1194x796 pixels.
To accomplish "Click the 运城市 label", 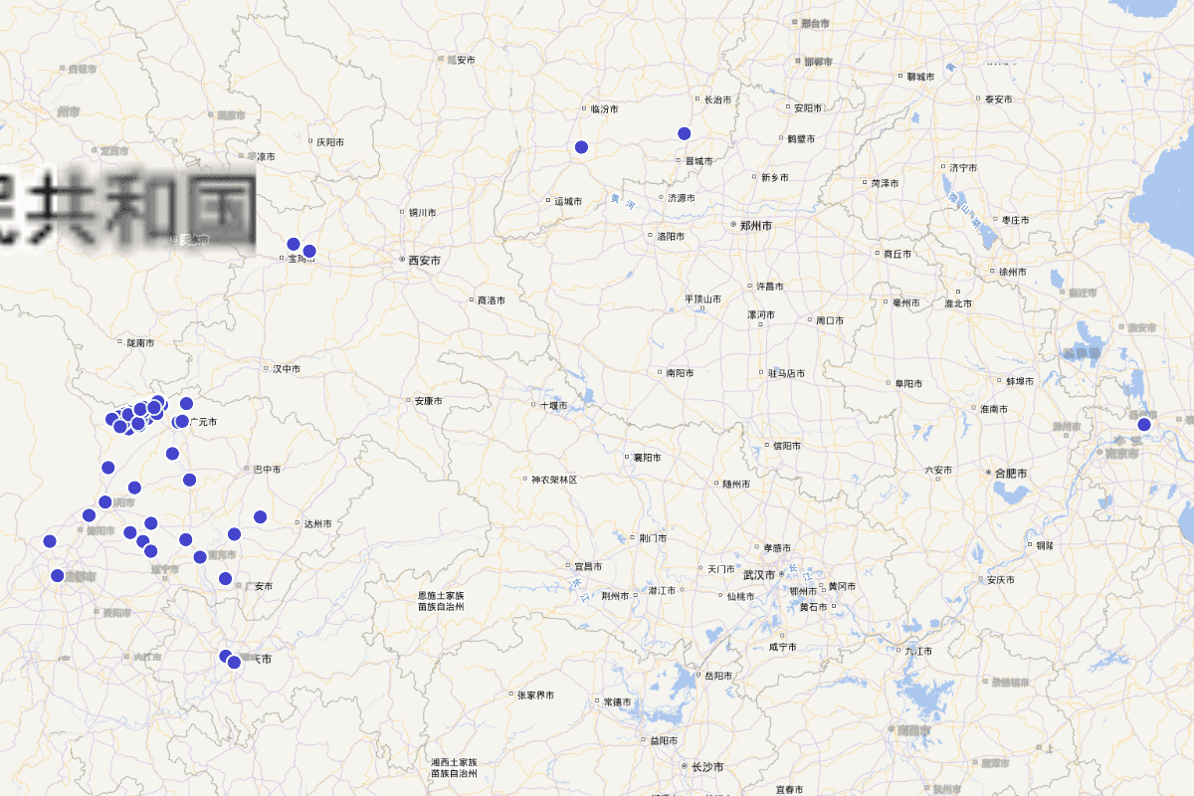I will pyautogui.click(x=568, y=201).
